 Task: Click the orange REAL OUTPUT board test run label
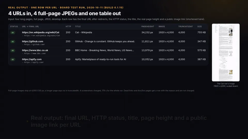pos(66,7)
